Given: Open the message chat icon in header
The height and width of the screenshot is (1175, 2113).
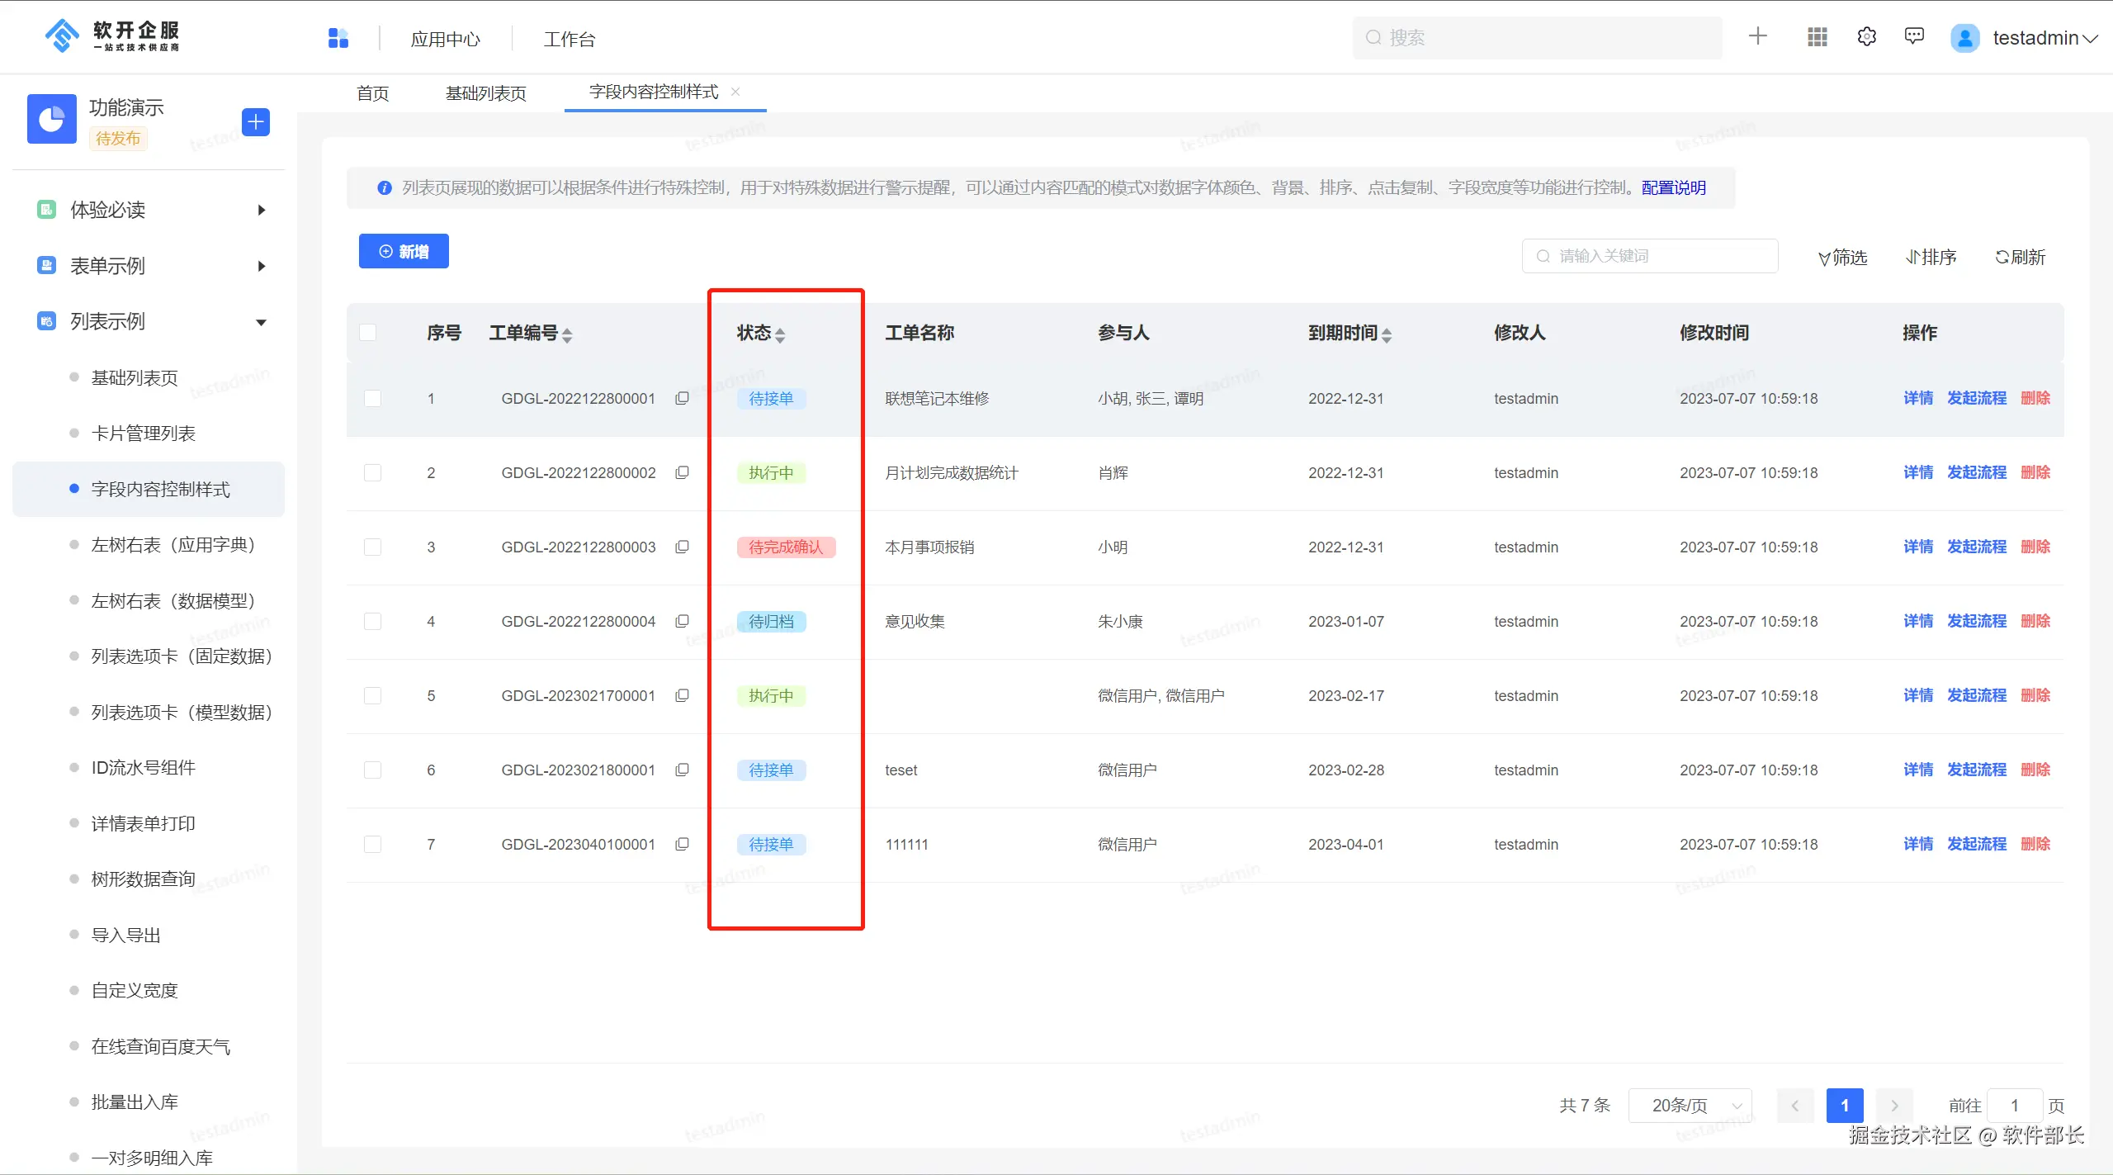Looking at the screenshot, I should point(1914,36).
